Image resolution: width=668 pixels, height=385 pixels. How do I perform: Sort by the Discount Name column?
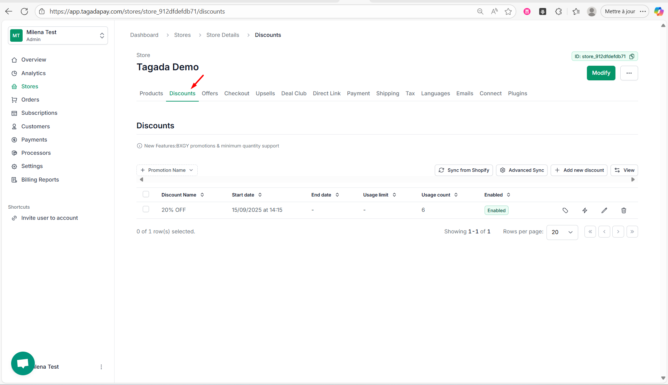(183, 195)
